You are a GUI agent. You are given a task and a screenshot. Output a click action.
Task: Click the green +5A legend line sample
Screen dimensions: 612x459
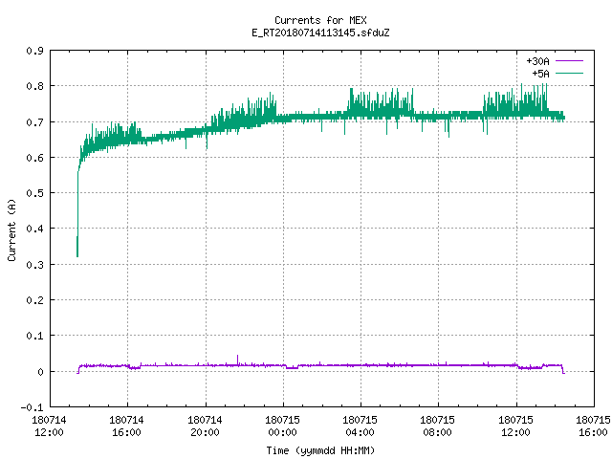(569, 73)
